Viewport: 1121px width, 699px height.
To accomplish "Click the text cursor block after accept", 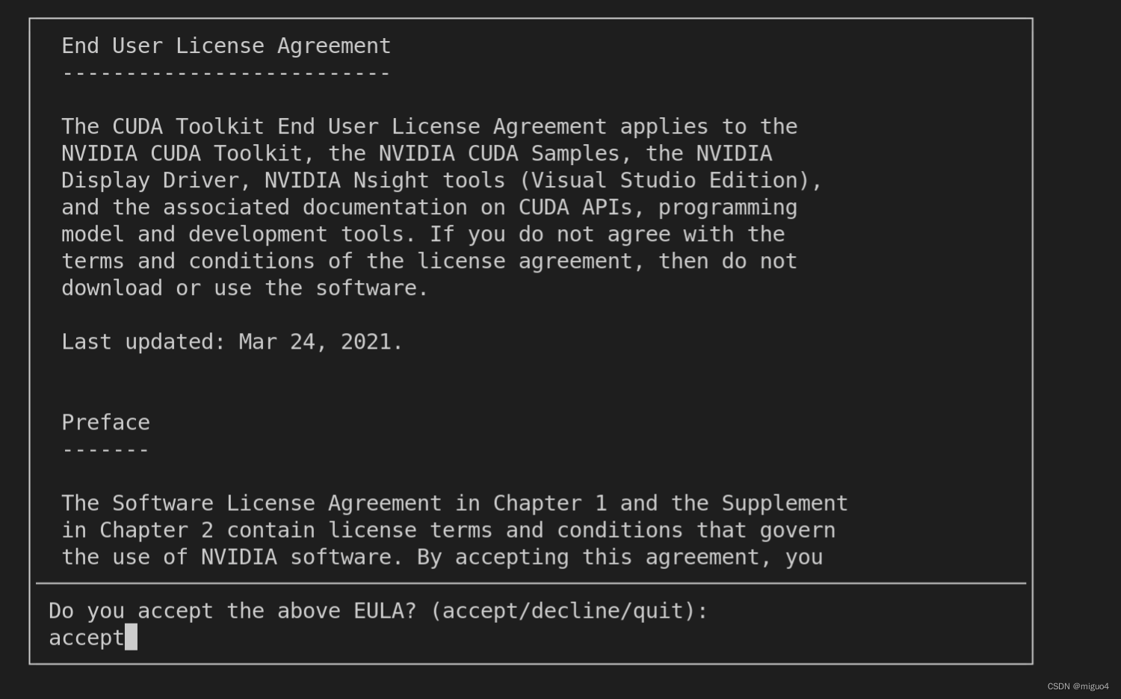I will click(131, 637).
